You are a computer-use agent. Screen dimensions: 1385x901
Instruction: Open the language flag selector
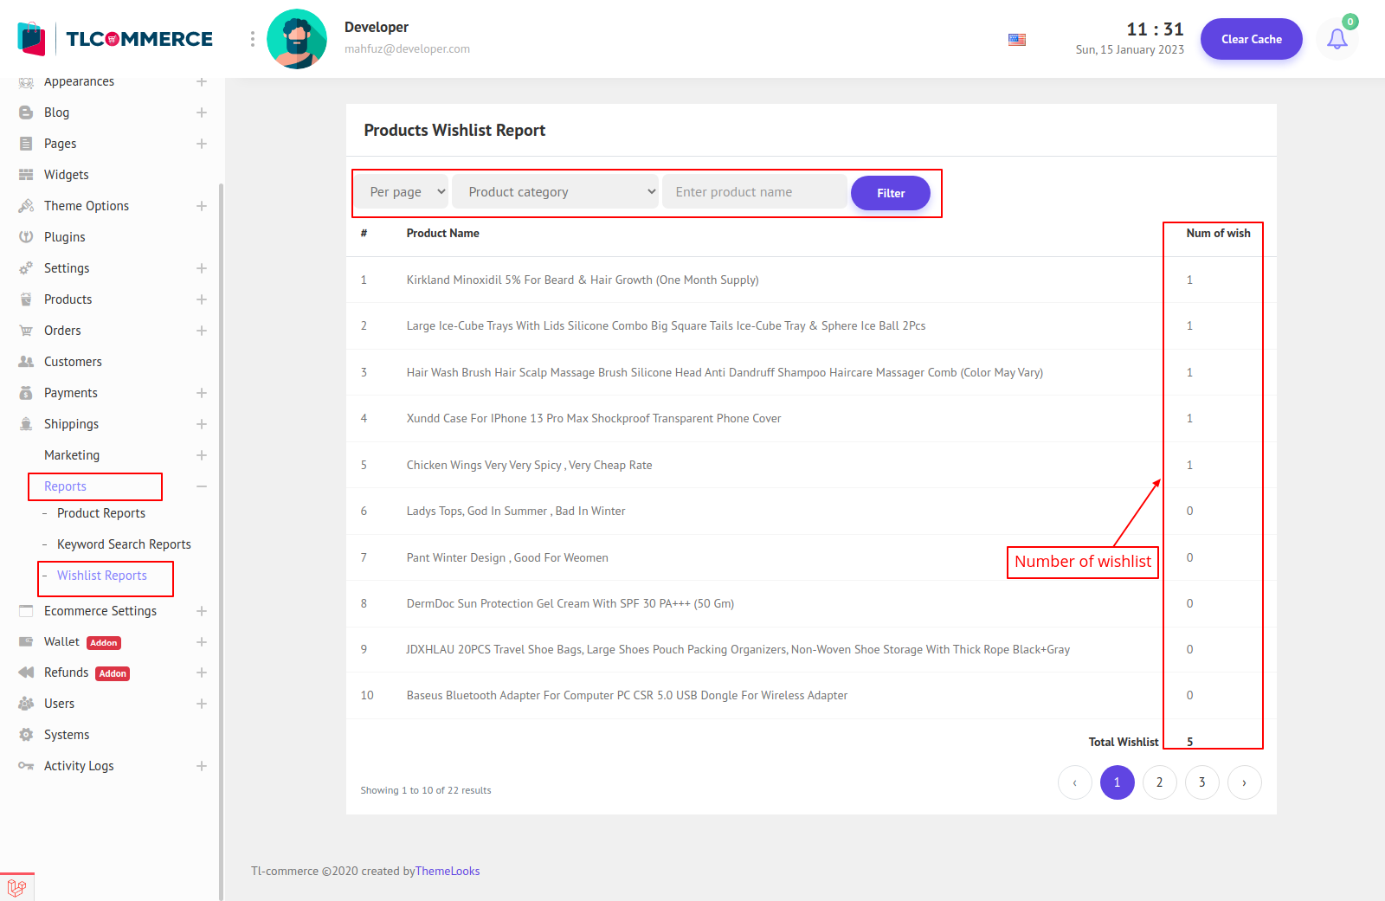coord(1017,40)
